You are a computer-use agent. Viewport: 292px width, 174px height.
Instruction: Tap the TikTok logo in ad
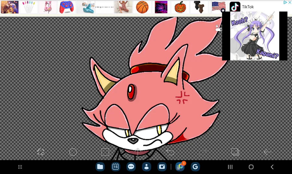(235, 7)
